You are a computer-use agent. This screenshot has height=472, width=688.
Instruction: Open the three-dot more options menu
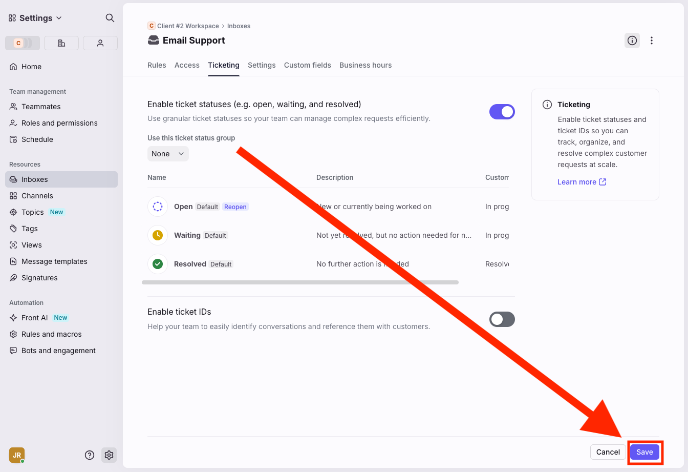651,40
